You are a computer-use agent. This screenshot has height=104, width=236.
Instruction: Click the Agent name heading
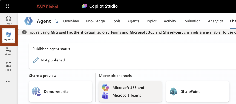tap(44, 21)
